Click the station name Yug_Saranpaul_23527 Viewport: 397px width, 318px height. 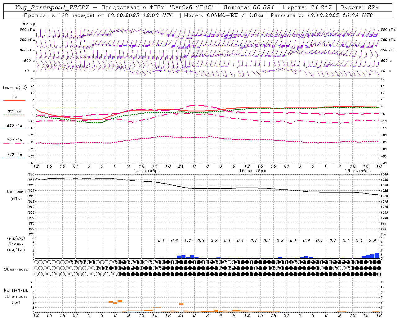(x=52, y=7)
